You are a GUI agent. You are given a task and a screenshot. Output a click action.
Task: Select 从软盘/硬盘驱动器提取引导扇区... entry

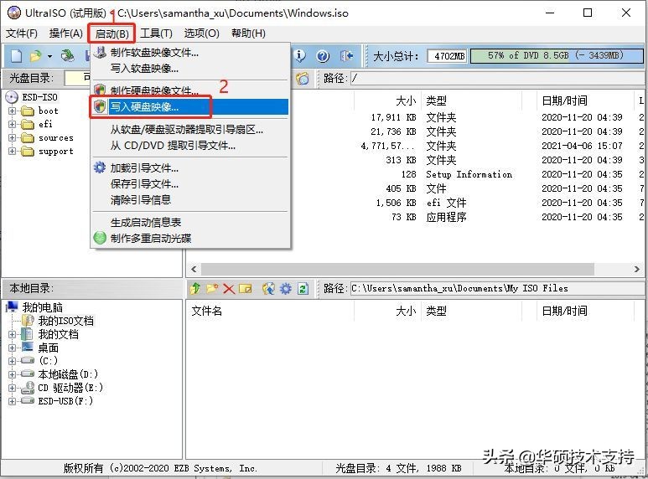coord(190,130)
